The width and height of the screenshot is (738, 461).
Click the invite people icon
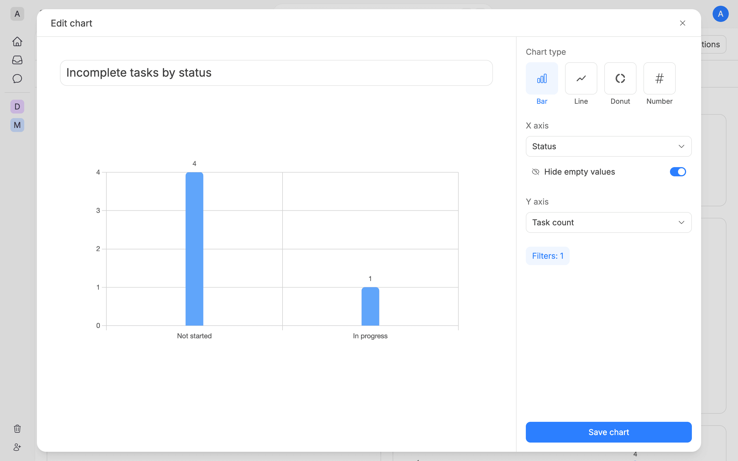tap(17, 447)
